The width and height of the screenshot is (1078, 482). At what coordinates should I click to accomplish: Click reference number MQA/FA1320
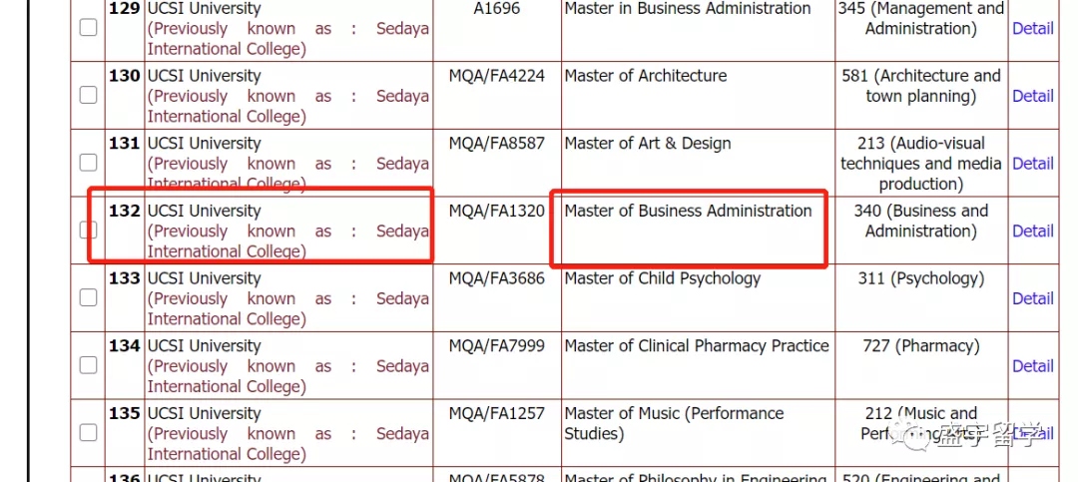(496, 211)
